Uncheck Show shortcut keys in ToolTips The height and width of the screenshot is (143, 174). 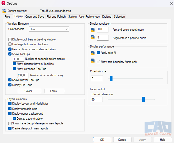[x=14, y=64]
